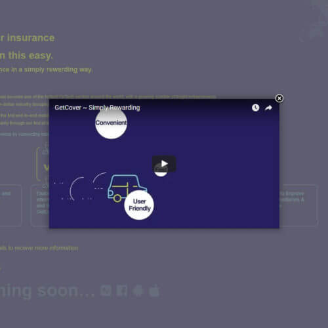The width and height of the screenshot is (328, 328).
Task: Open the GetCover ~ Simply Rewarding title link
Action: [97, 108]
